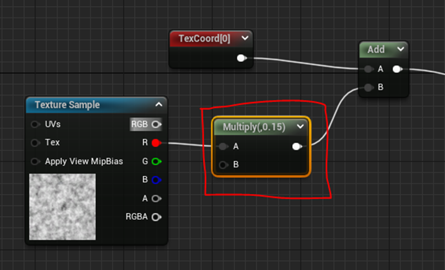The image size is (445, 270).
Task: Collapse the Texture Sample node arrow
Action: (159, 105)
